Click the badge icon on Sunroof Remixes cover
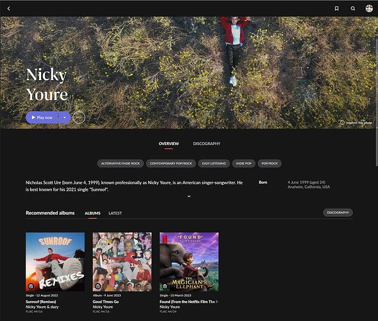Screen dimensions: 378x321 (31, 286)
